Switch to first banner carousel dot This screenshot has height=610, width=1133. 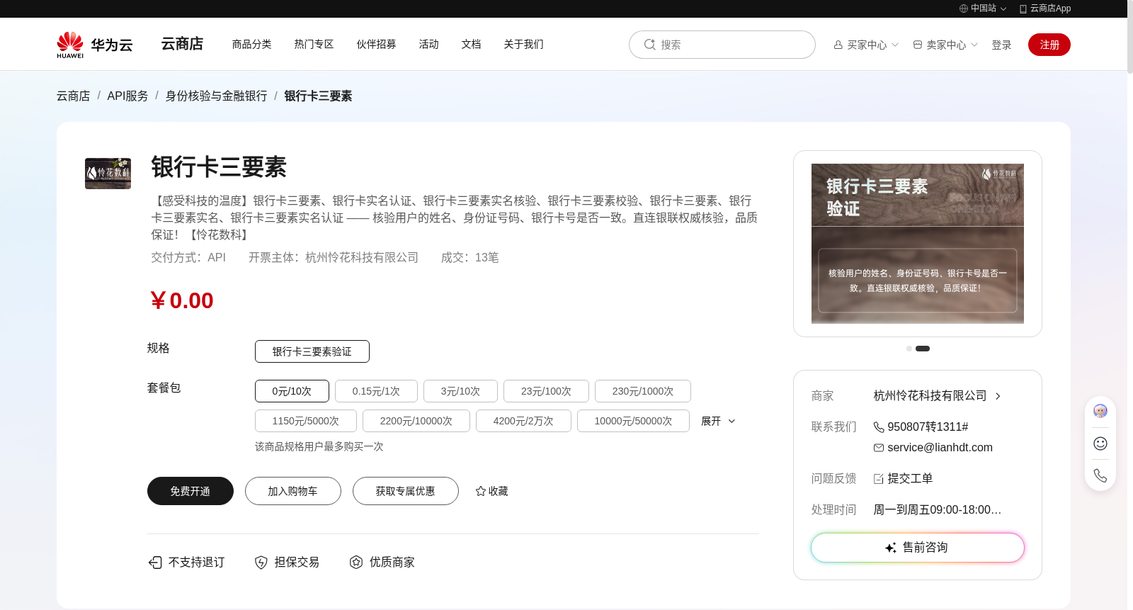click(x=909, y=349)
